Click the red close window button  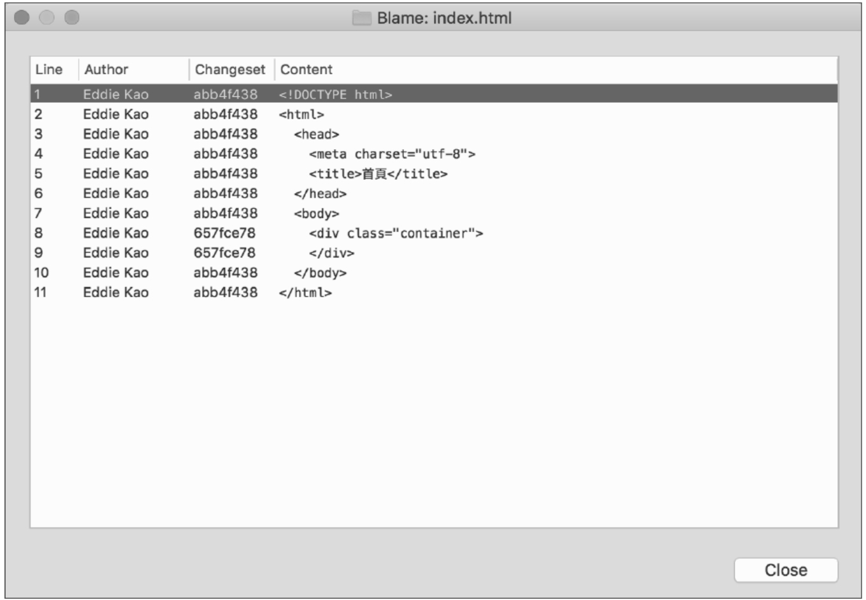click(x=22, y=18)
